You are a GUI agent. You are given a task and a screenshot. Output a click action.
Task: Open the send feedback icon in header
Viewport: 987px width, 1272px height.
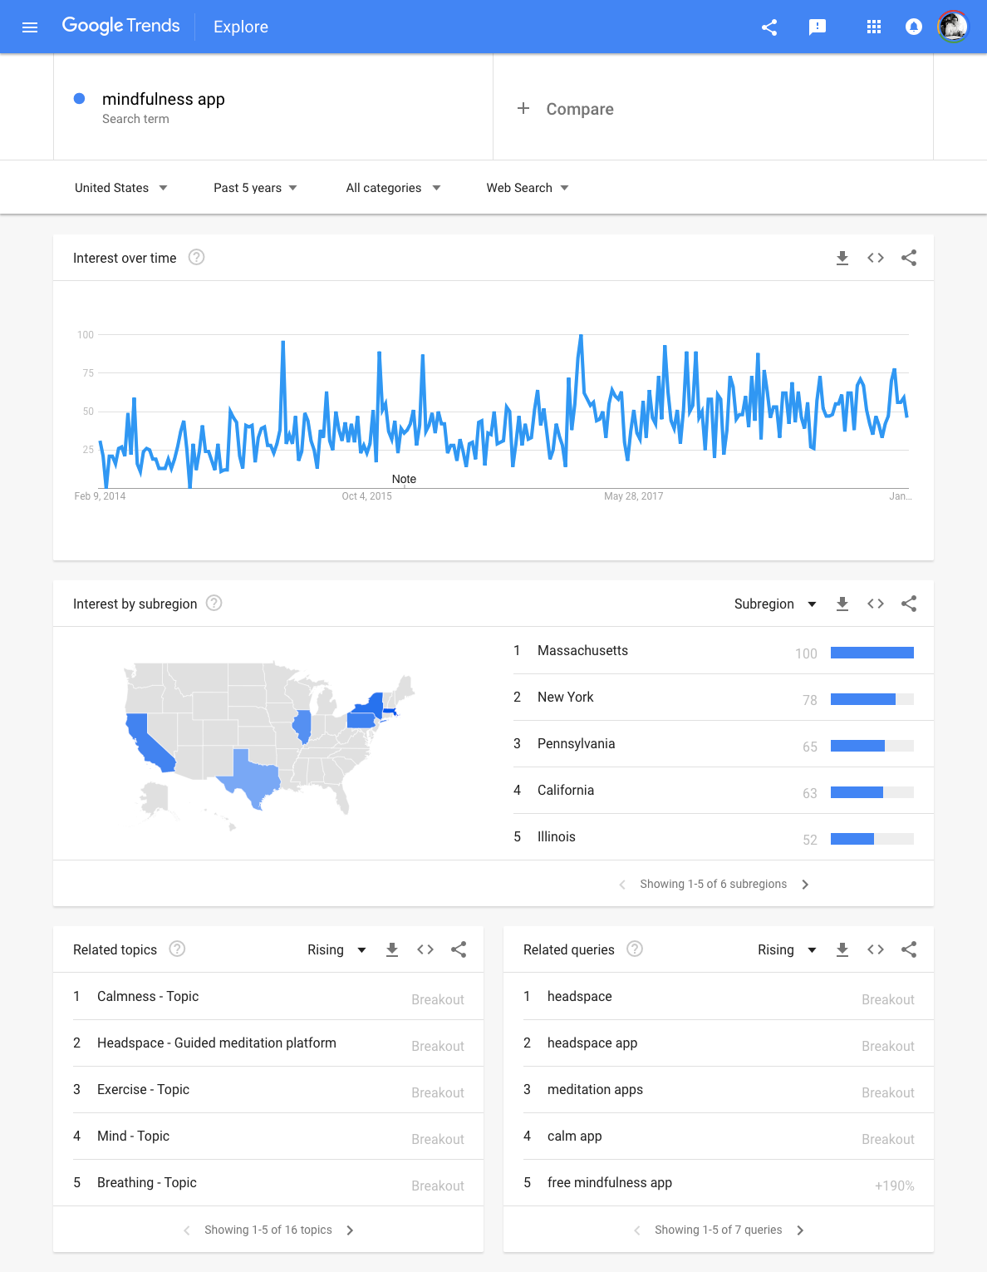point(818,27)
